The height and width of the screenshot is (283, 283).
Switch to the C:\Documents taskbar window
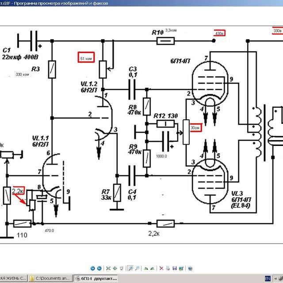50,279
